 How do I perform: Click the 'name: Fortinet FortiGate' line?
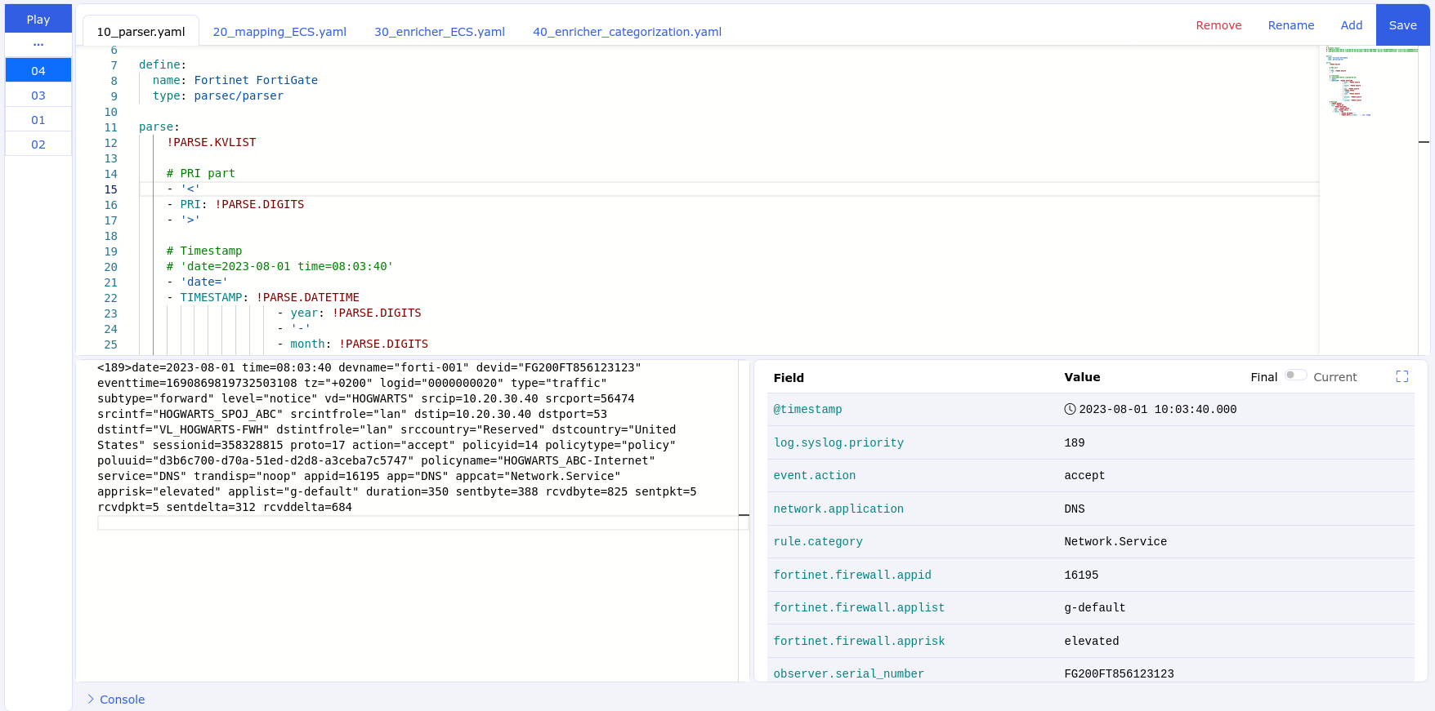tap(235, 80)
